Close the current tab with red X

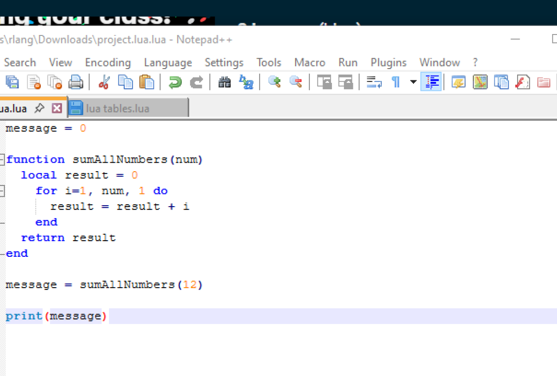pos(57,108)
